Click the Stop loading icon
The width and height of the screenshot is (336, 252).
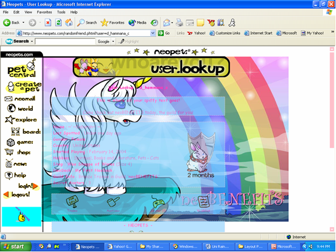pyautogui.click(x=48, y=23)
